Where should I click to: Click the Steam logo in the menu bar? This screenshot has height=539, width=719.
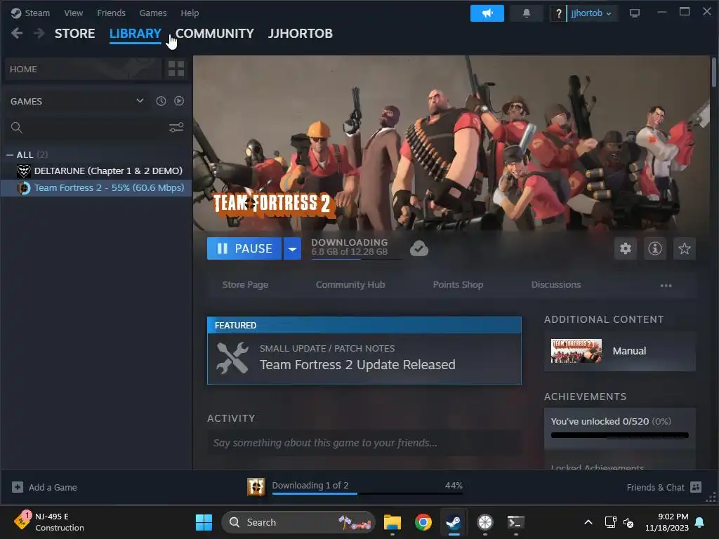pyautogui.click(x=16, y=13)
